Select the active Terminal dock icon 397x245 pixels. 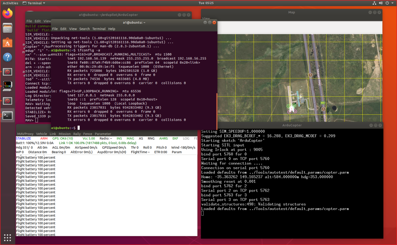pyautogui.click(x=7, y=116)
